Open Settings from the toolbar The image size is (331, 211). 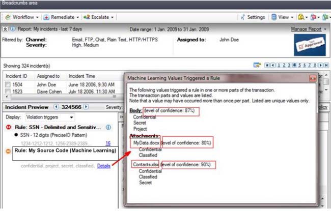pyautogui.click(x=253, y=17)
